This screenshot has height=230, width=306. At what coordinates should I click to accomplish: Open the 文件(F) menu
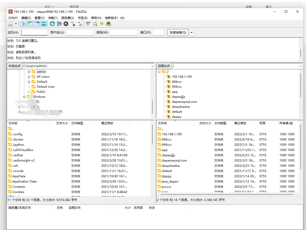[x=13, y=18]
